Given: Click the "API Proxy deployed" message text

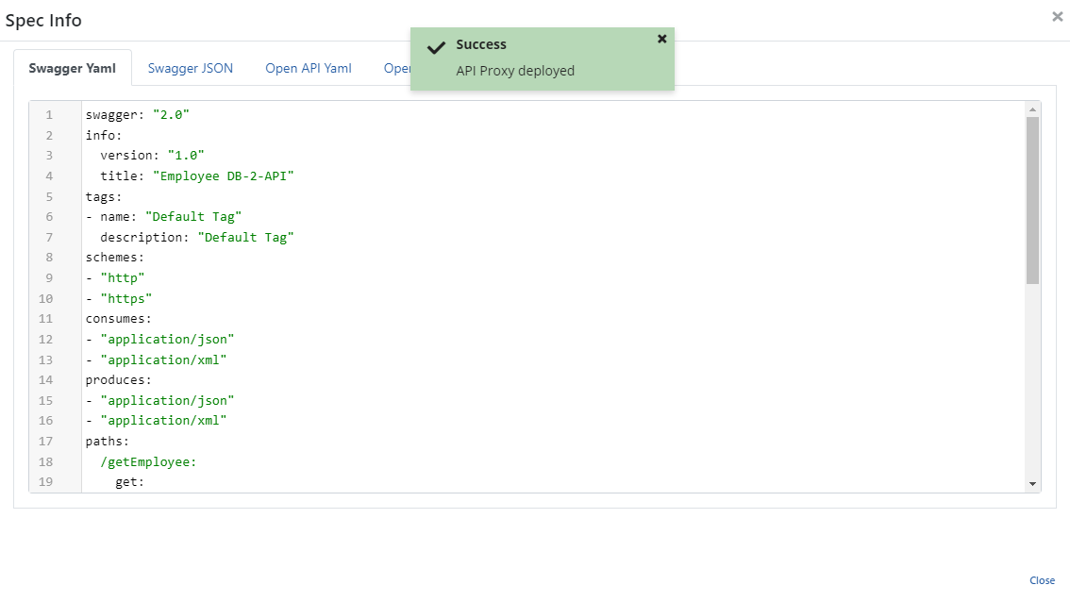Looking at the screenshot, I should coord(515,71).
